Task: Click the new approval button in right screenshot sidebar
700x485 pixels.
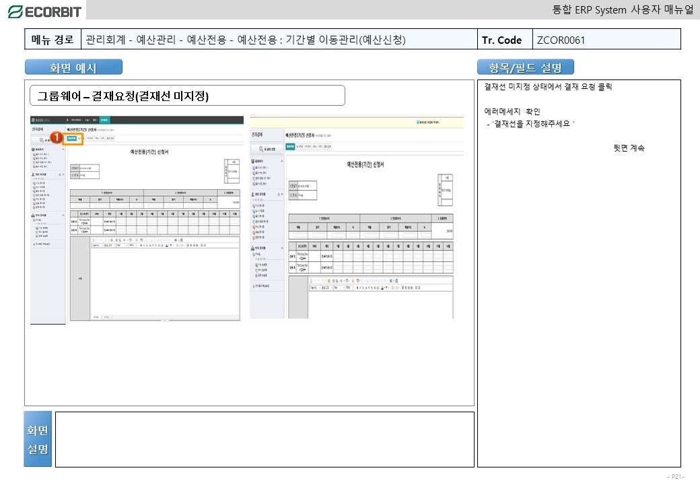Action: [267, 149]
